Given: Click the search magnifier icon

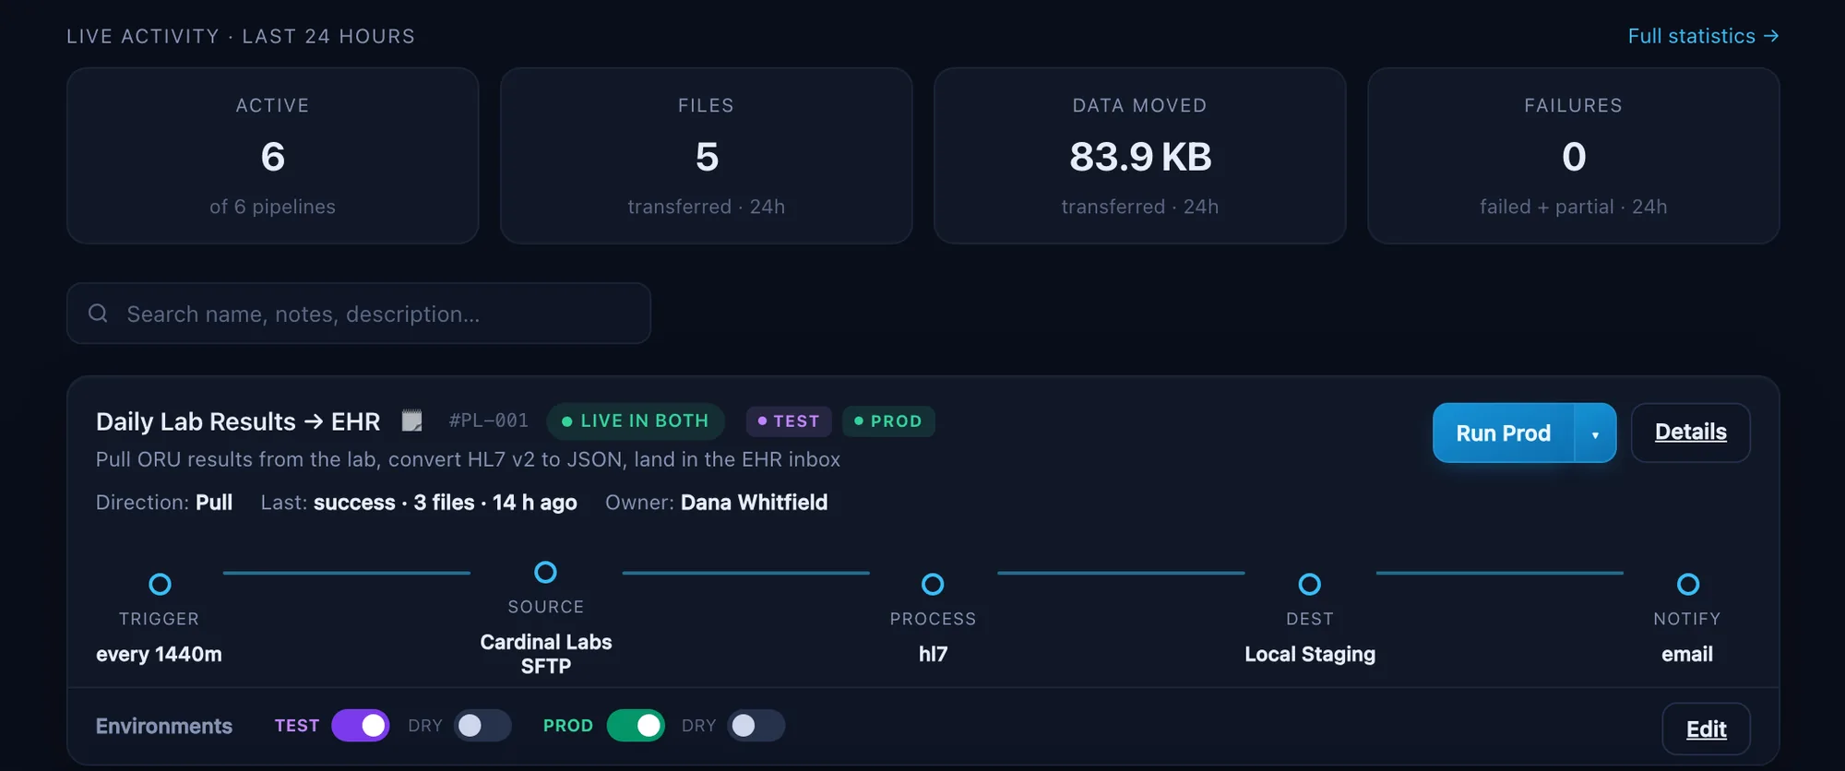Looking at the screenshot, I should (x=98, y=314).
